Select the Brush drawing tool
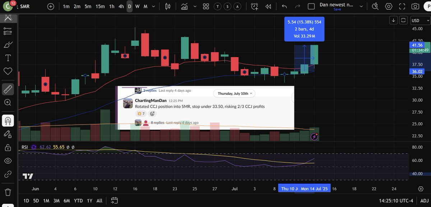The height and width of the screenshot is (207, 431). pyautogui.click(x=8, y=45)
